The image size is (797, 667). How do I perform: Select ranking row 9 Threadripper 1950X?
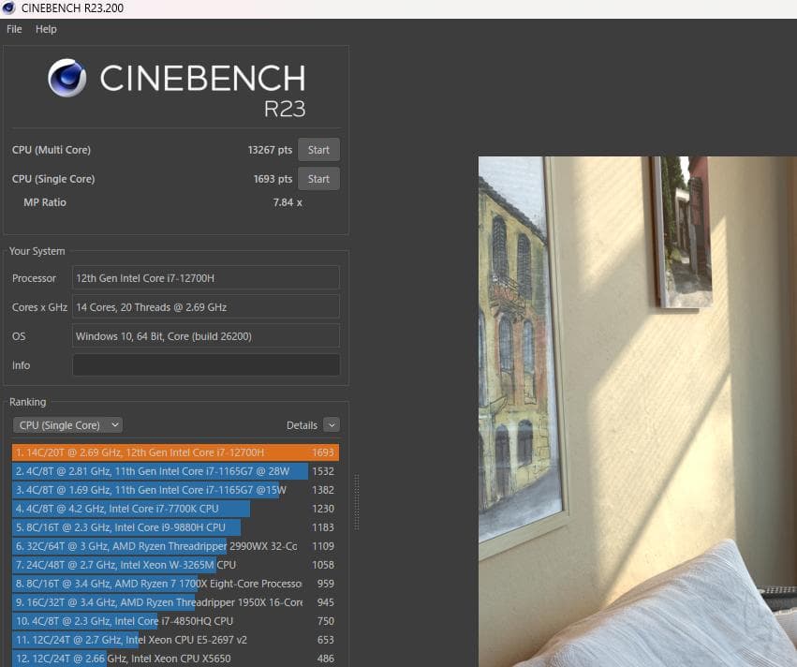[175, 602]
